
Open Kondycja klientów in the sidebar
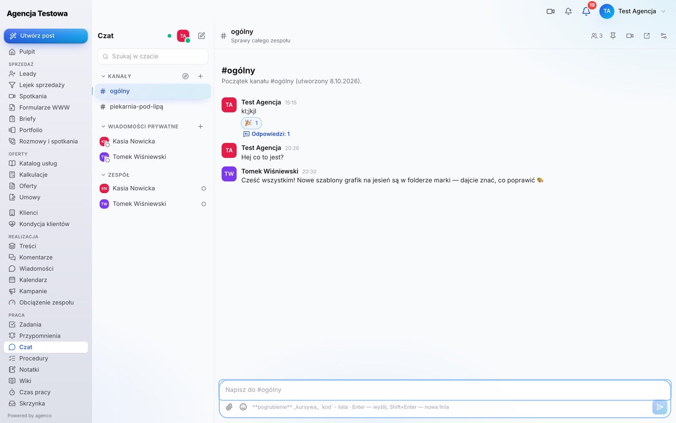point(46,224)
